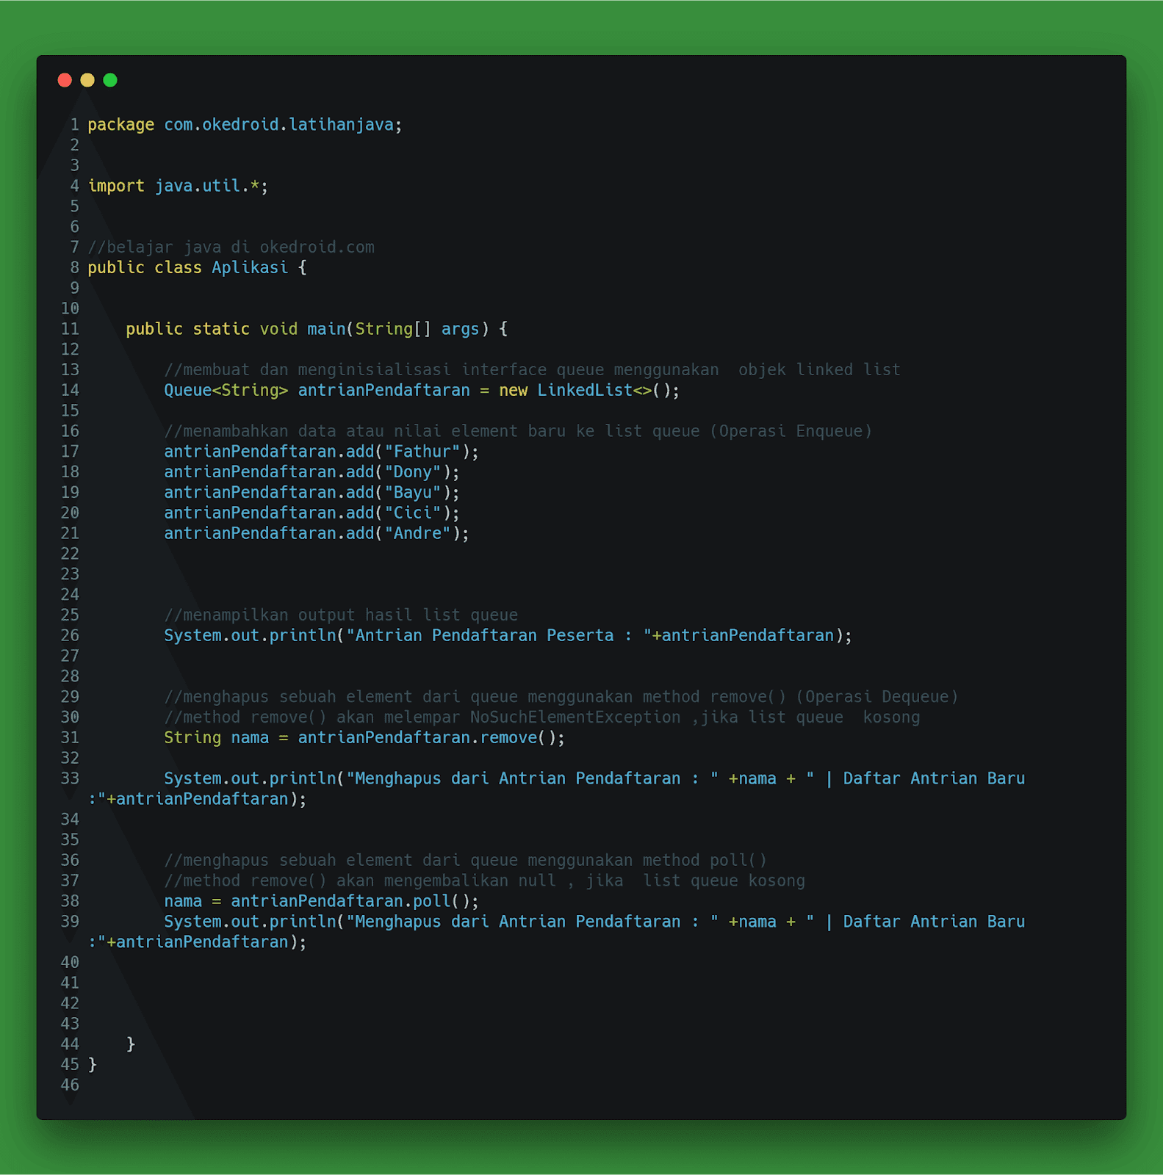This screenshot has width=1163, height=1175.
Task: Click the add("Cici") statement
Action: coord(312,513)
